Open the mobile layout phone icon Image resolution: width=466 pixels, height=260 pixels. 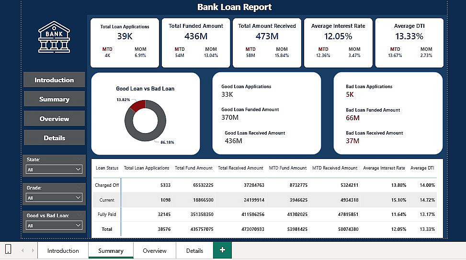(8, 249)
